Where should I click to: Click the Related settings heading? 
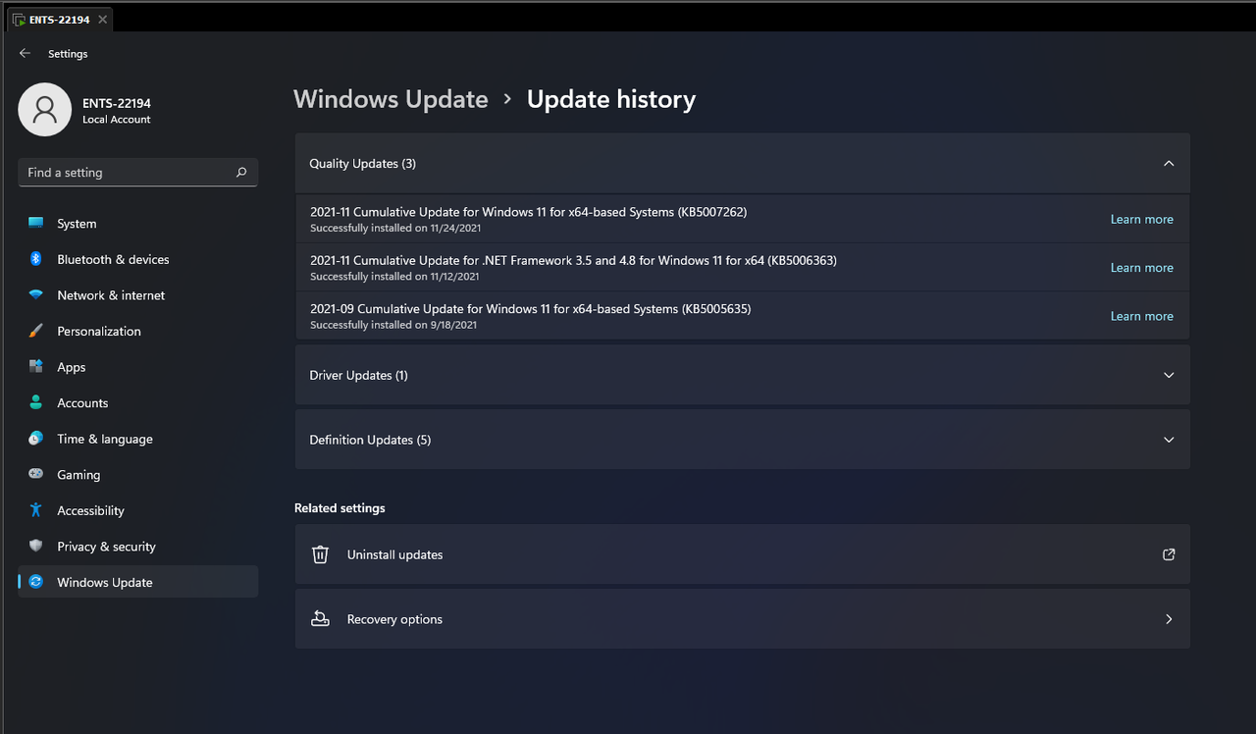(340, 508)
